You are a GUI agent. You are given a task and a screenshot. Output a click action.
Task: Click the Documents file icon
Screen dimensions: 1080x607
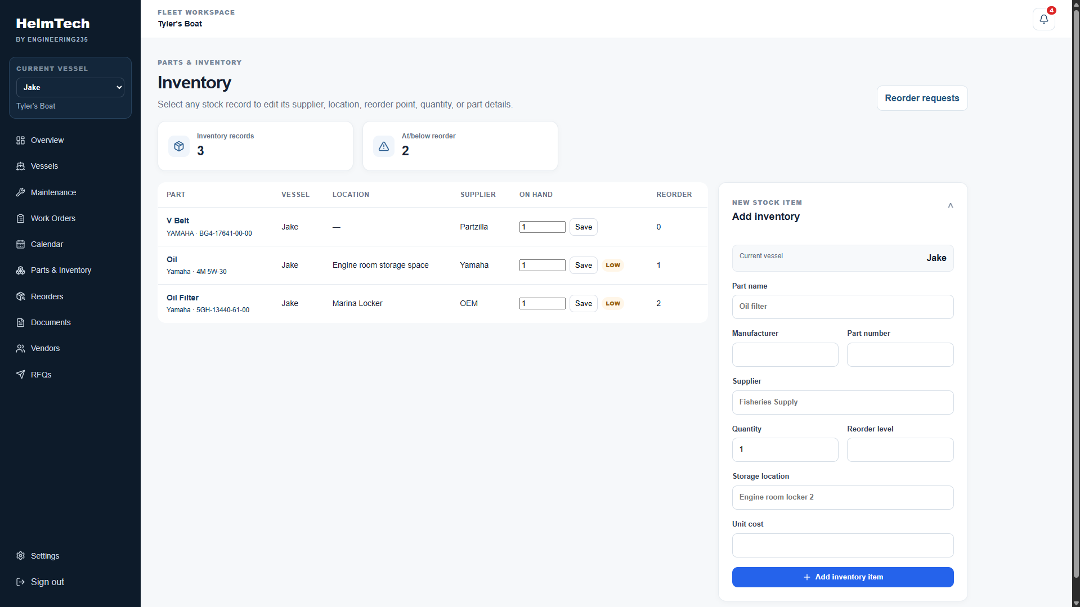(21, 322)
